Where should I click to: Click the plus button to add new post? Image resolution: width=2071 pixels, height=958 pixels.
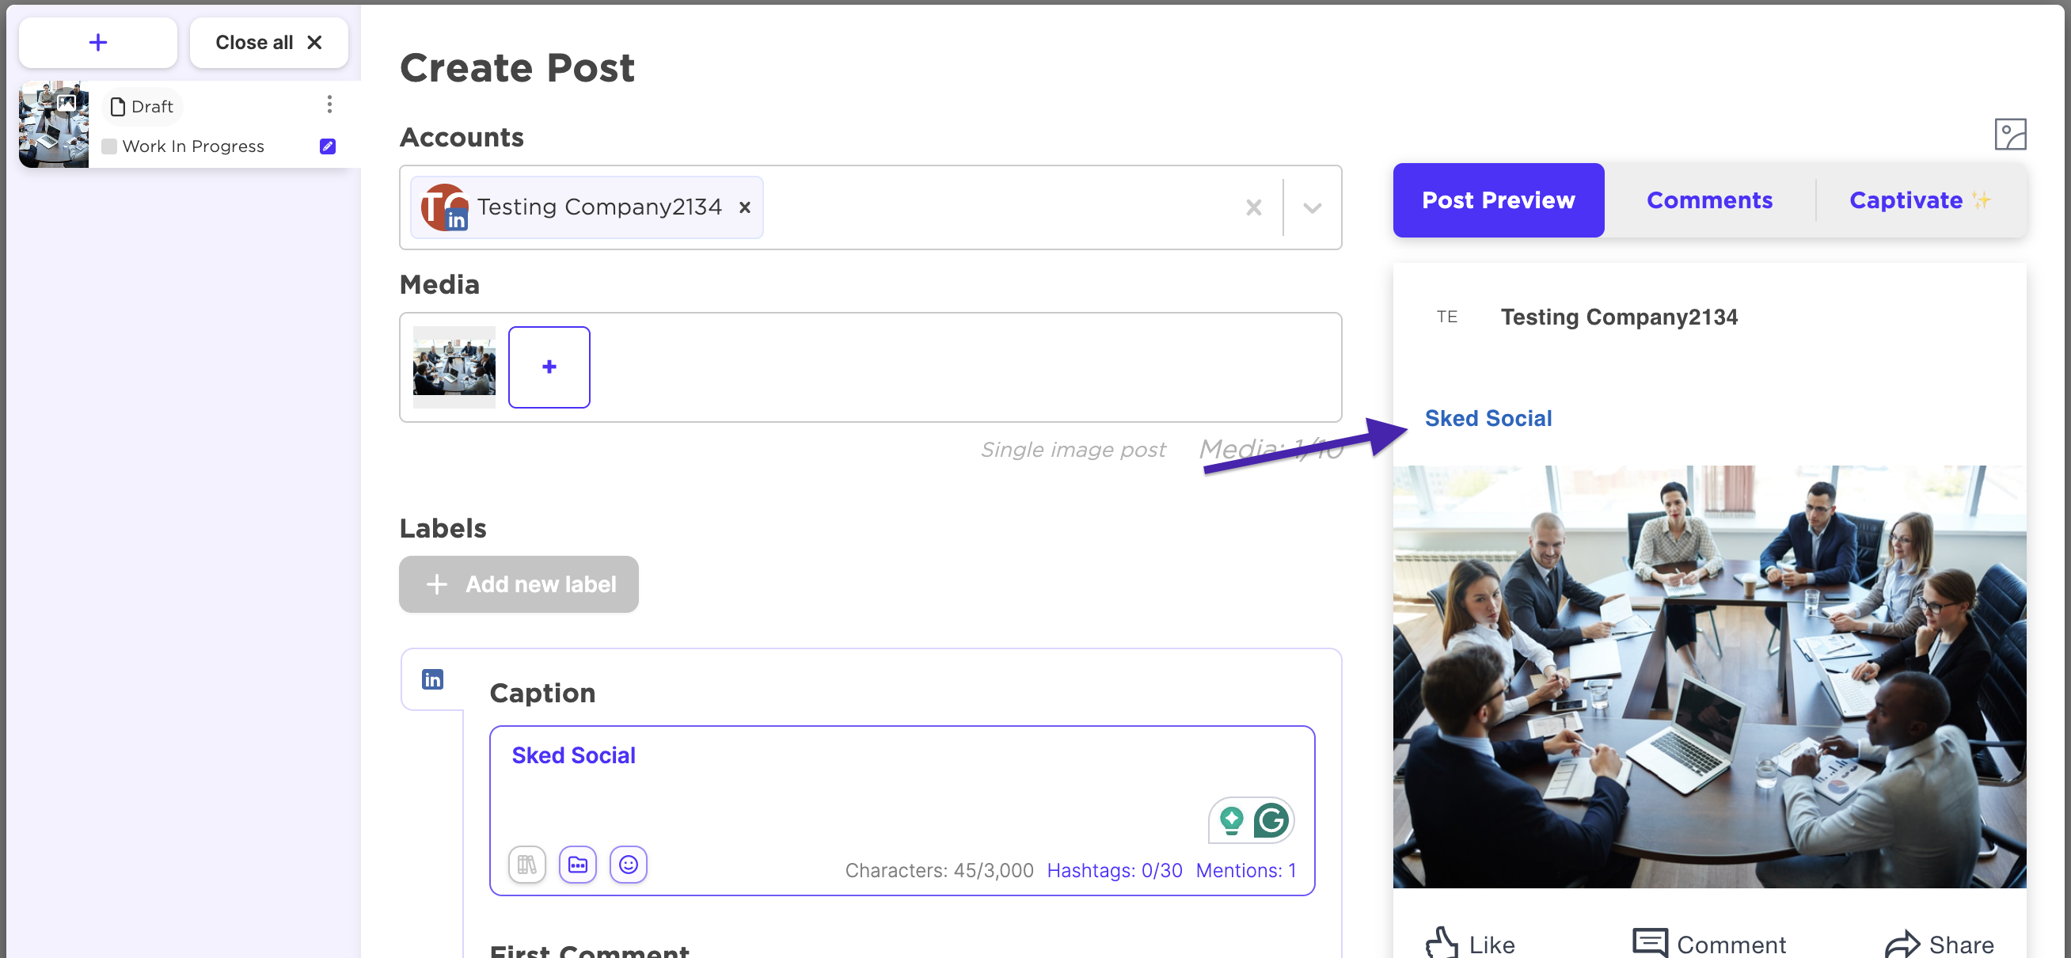pos(98,43)
